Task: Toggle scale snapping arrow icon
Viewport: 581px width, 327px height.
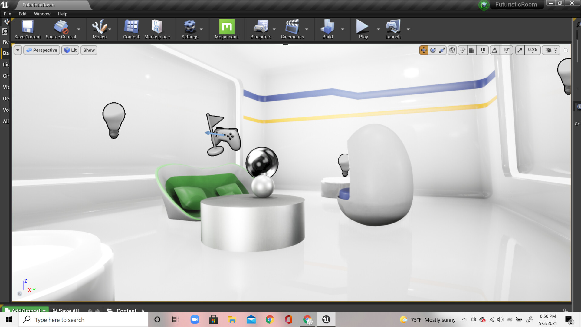Action: coord(520,50)
